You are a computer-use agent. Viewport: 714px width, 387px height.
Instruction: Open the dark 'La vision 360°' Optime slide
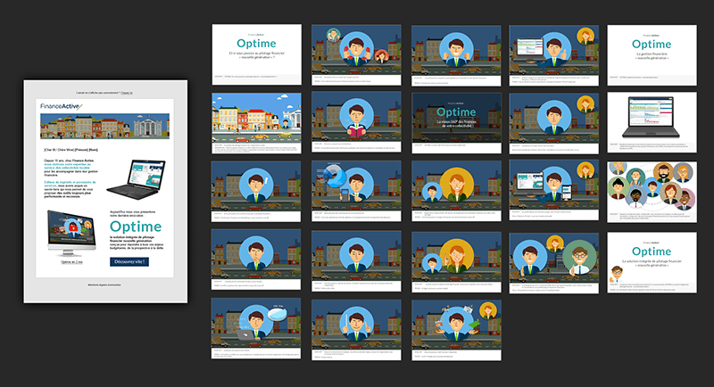[x=456, y=123]
